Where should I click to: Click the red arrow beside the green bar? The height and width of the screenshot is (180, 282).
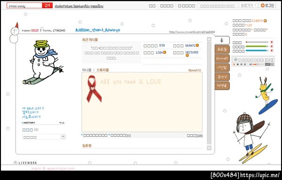point(272,47)
